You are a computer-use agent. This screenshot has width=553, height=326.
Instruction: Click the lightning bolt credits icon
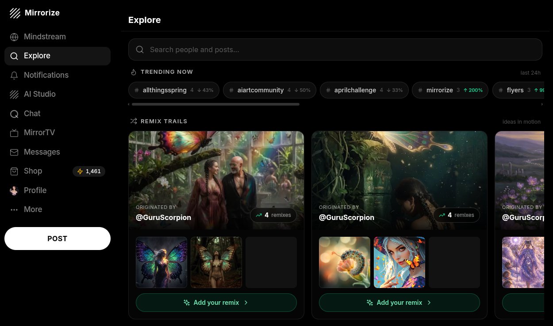[x=80, y=171]
